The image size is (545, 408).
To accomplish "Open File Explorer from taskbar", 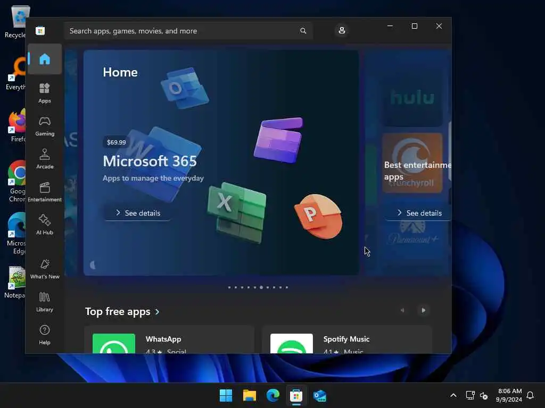I will [250, 395].
